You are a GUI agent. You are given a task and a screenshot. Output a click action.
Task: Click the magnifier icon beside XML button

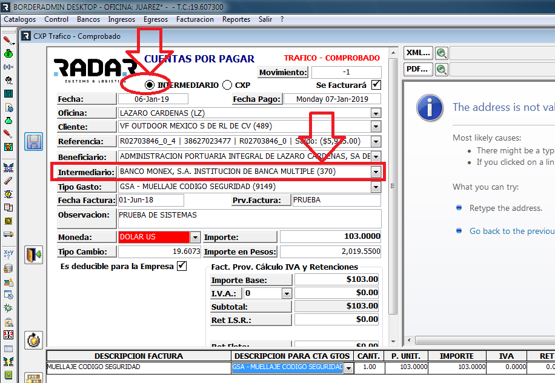(441, 53)
